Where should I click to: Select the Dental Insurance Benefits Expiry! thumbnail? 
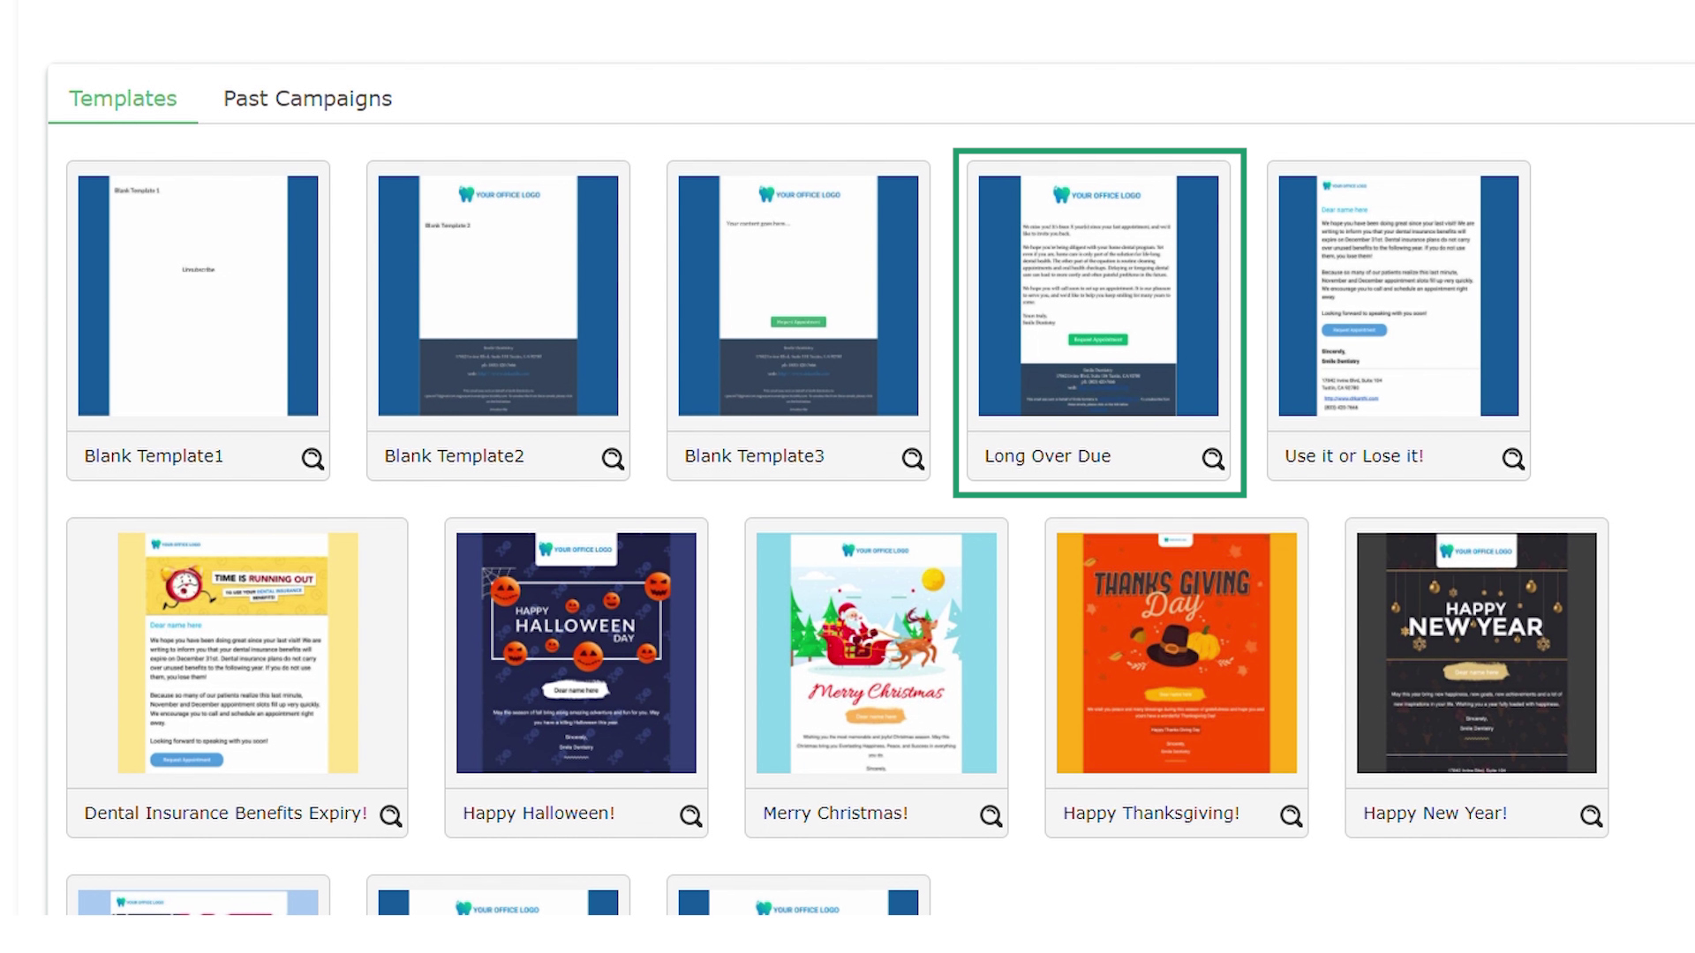(237, 651)
